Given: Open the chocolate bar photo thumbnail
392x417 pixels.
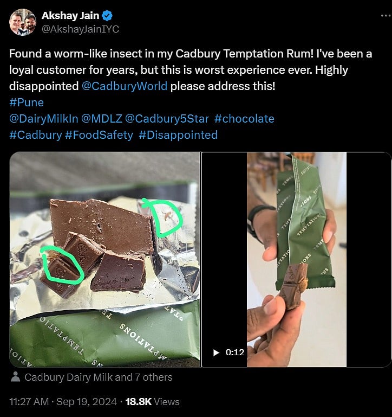Looking at the screenshot, I should pyautogui.click(x=104, y=259).
